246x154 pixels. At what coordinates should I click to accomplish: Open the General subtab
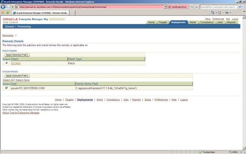tap(9, 27)
